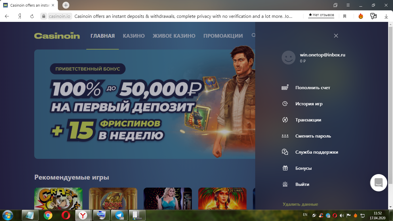Viewport: 393px width, 221px height.
Task: Open the computer monitor taskbar app
Action: pos(101,215)
